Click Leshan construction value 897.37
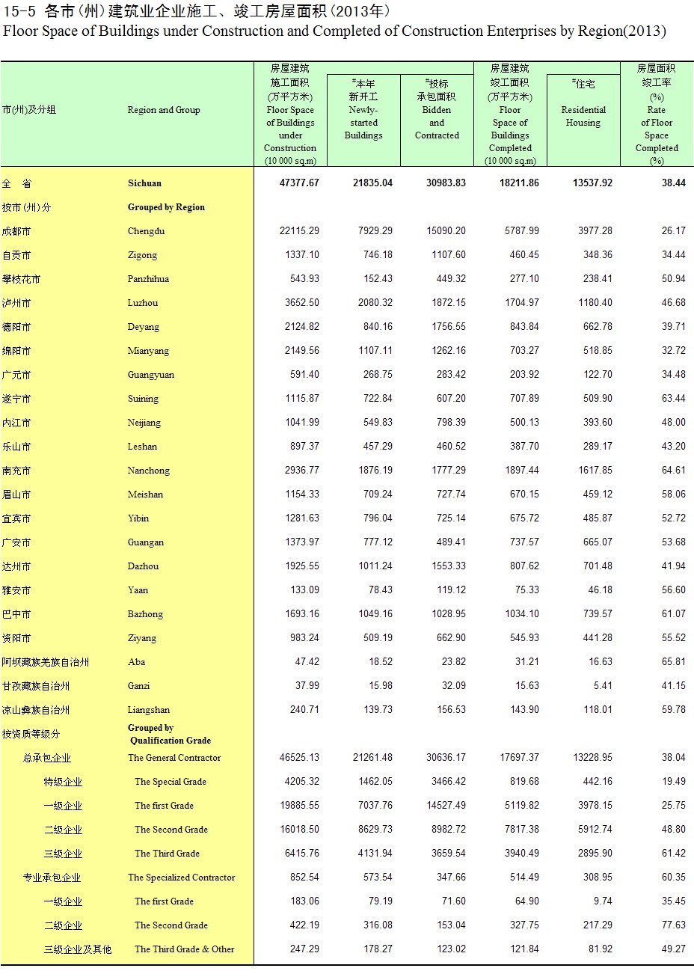Image resolution: width=694 pixels, height=977 pixels. 304,447
